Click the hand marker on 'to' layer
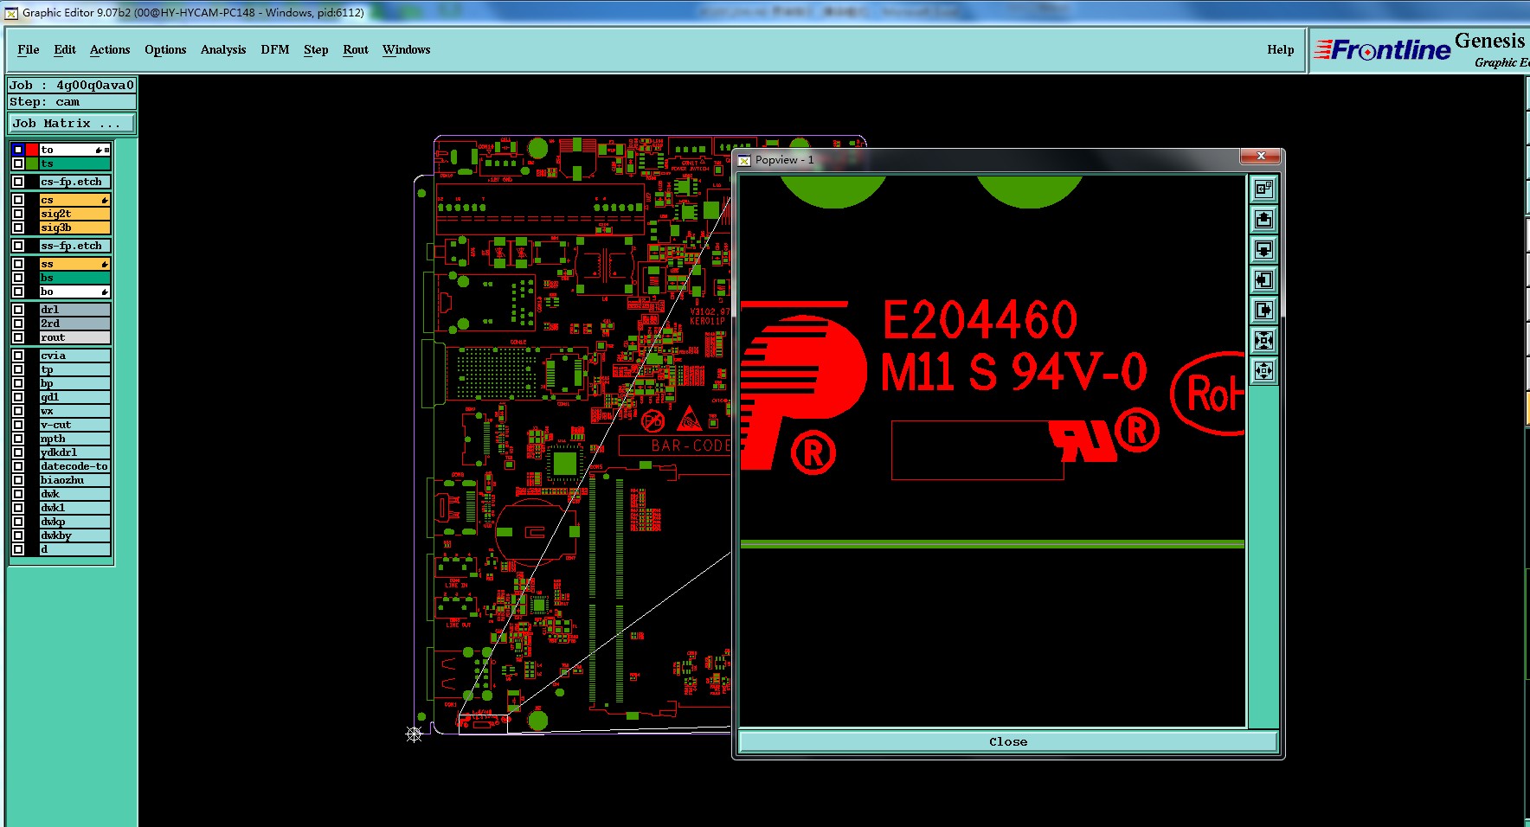Image resolution: width=1530 pixels, height=827 pixels. pyautogui.click(x=99, y=151)
